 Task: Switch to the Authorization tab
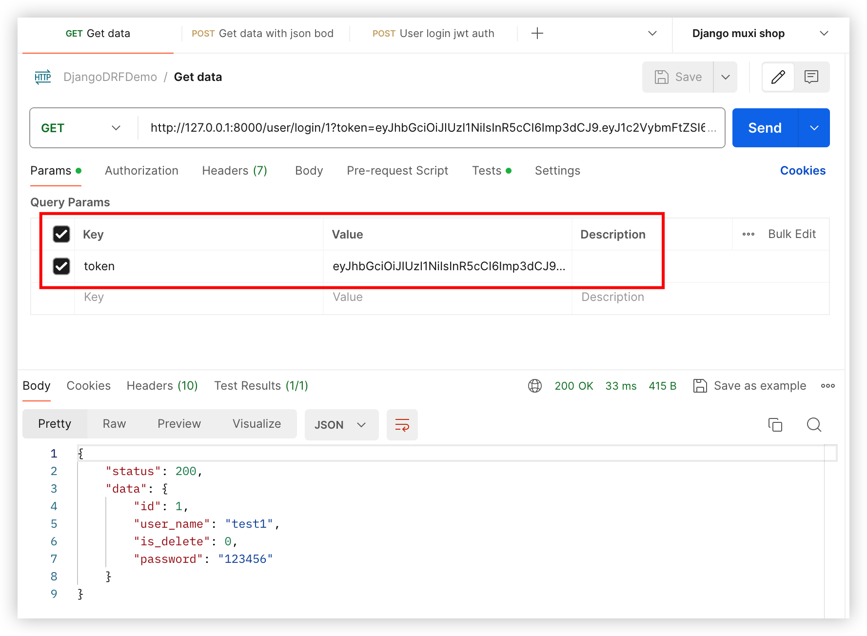point(141,171)
